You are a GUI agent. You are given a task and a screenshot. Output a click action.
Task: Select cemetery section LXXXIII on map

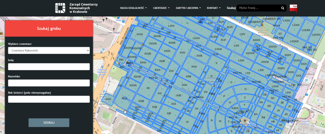coord(306,30)
